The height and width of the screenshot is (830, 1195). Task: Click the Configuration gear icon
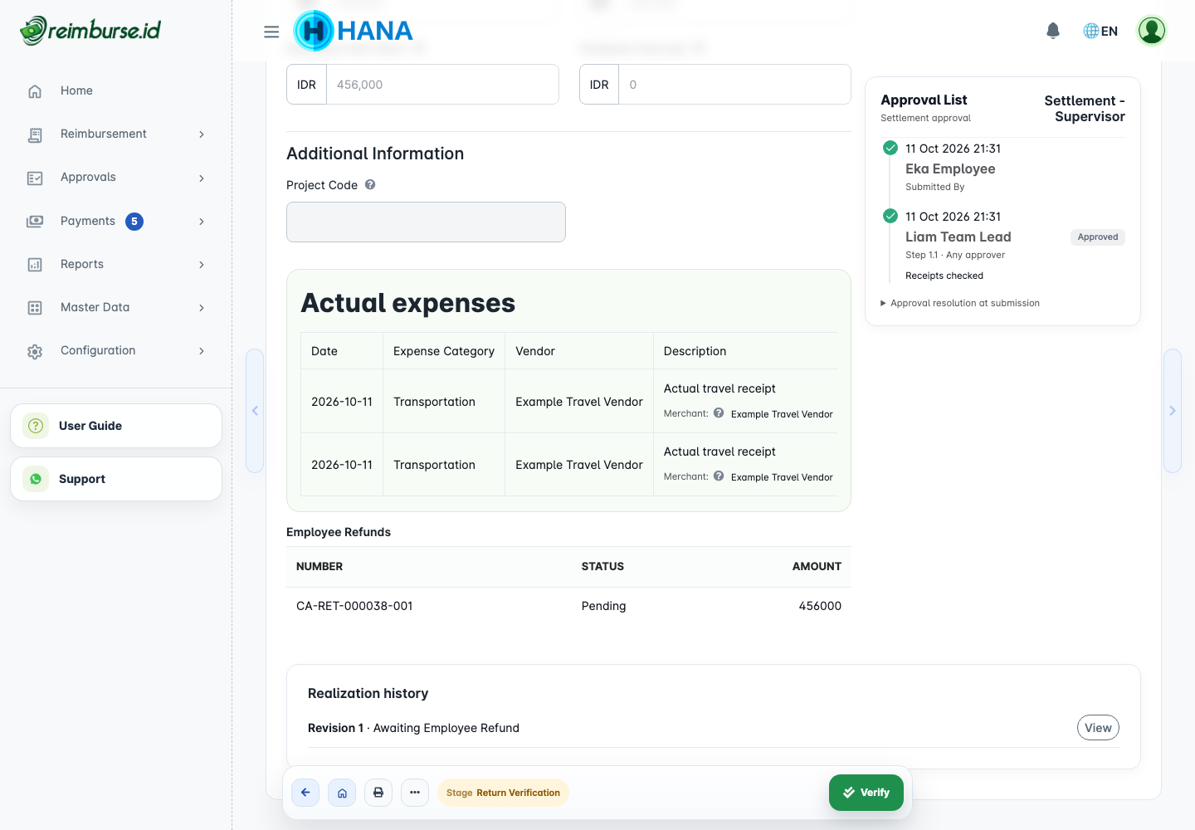[x=35, y=351]
